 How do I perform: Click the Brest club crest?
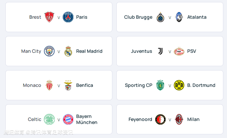click(x=49, y=17)
